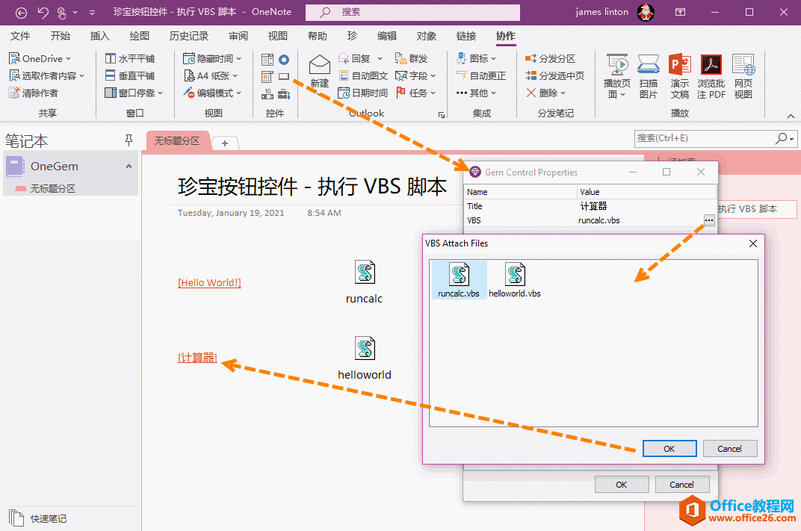
Task: Click the [计算器] link on the page
Action: [197, 358]
